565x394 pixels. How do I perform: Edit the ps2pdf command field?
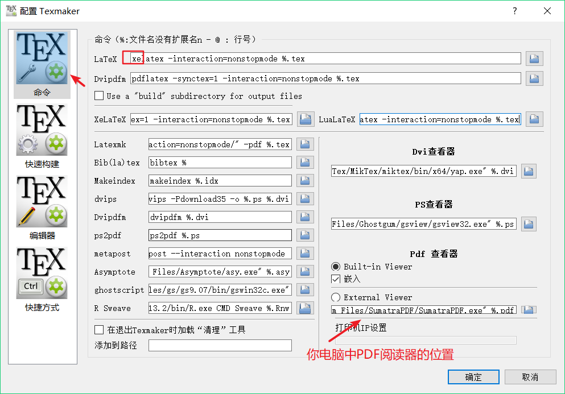click(x=220, y=235)
